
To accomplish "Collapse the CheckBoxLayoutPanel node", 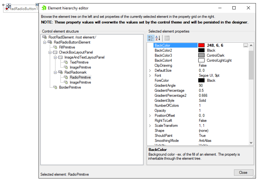I will click(50, 52).
